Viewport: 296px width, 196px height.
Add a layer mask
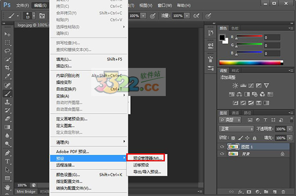pos(249,192)
